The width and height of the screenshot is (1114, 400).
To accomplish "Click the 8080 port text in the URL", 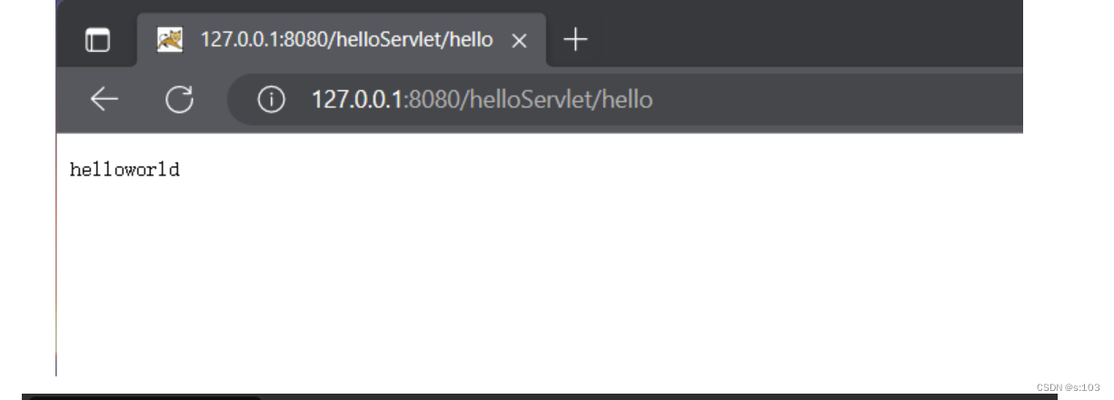I will (x=432, y=98).
